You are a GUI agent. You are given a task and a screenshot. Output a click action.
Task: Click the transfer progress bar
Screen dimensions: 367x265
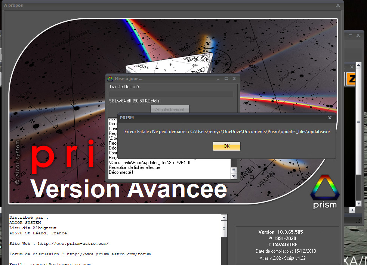171,94
